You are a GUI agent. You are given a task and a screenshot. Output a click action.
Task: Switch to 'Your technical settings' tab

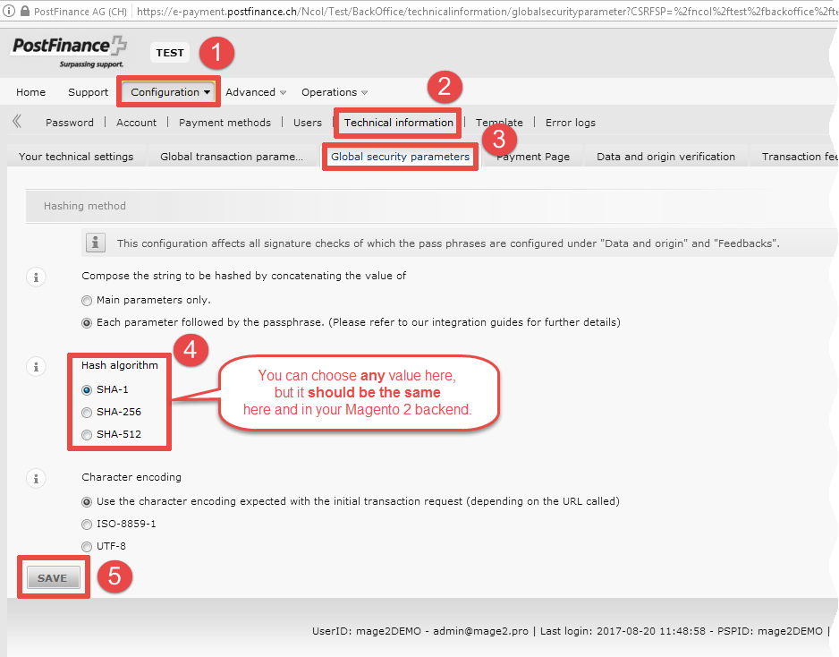coord(76,157)
